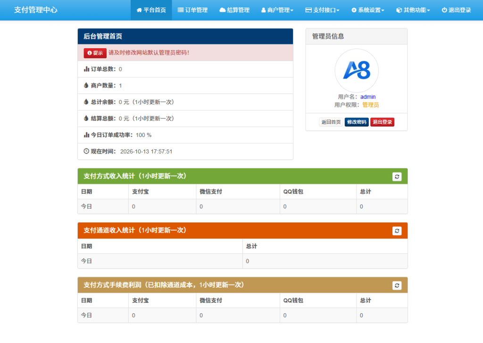483x343 pixels.
Task: Refresh the 支付方式手续费利润 panel
Action: point(397,285)
